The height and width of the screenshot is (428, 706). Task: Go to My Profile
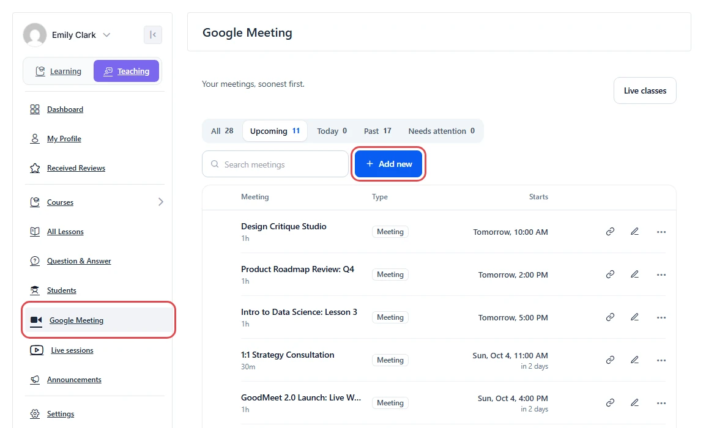pyautogui.click(x=64, y=139)
